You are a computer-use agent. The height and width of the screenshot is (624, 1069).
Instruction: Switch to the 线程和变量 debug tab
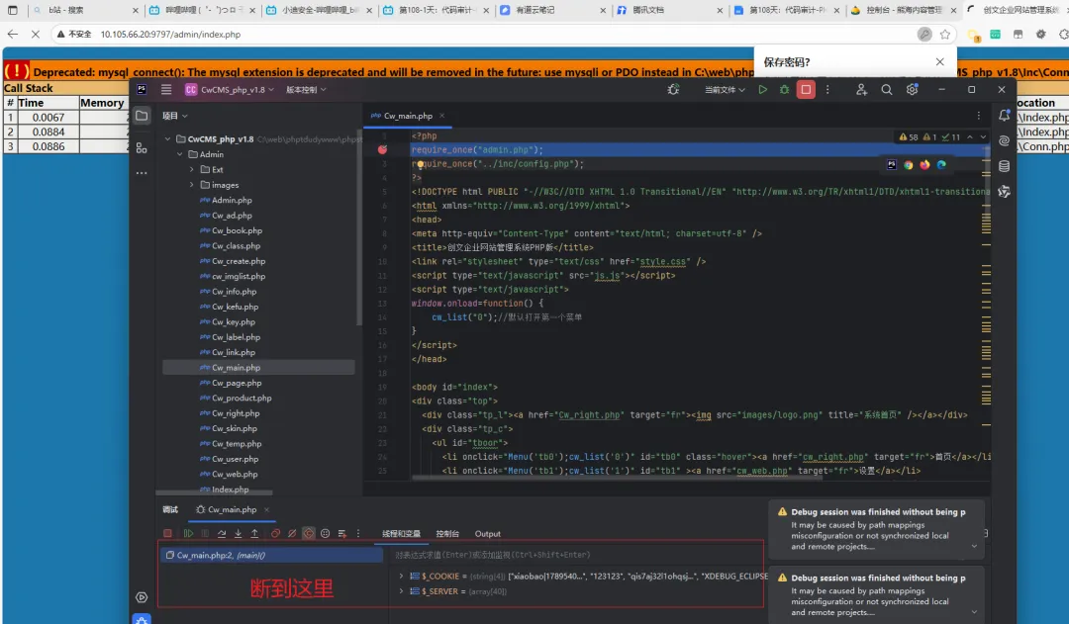coord(401,533)
